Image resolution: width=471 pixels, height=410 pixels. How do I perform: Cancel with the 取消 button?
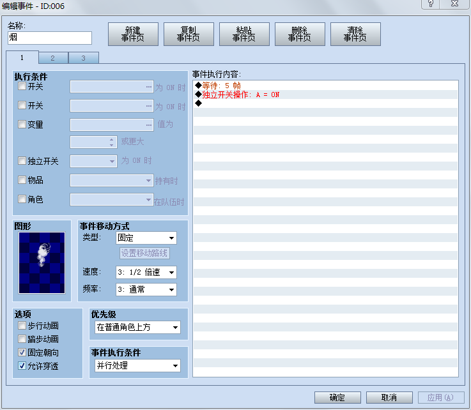tap(389, 397)
